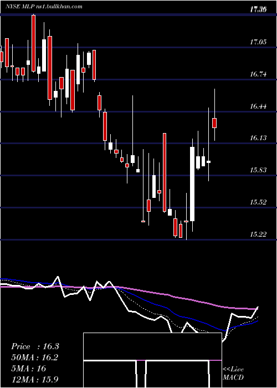
Task: Click the 16.44 price axis label
Action: (258, 106)
